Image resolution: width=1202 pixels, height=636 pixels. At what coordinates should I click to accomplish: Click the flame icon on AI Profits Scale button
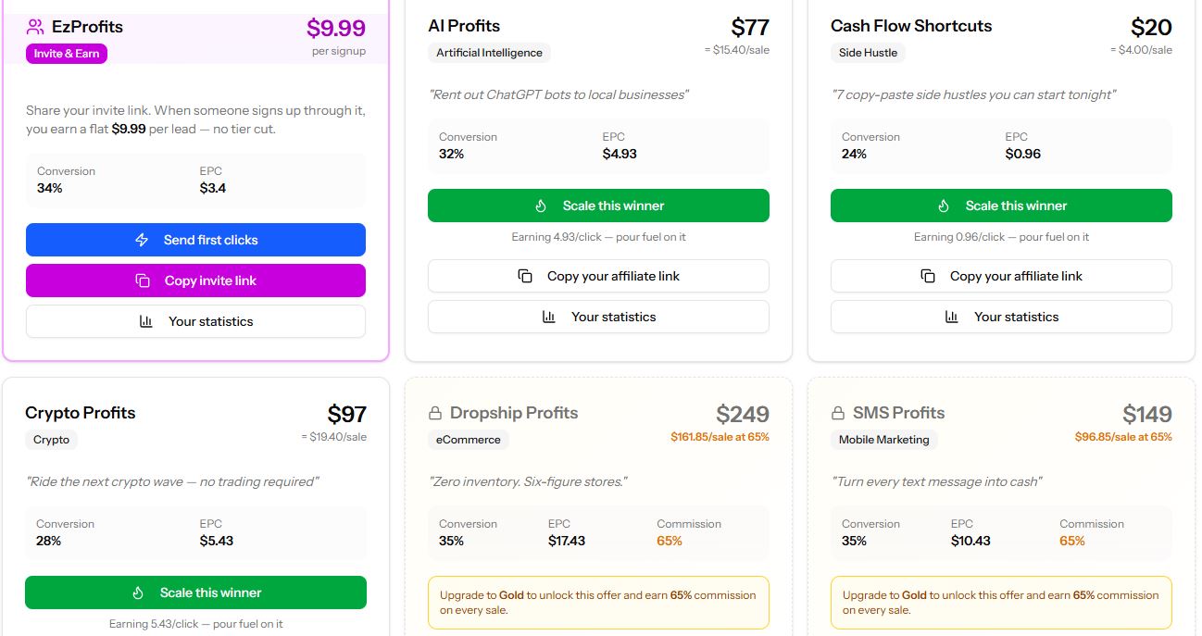[x=543, y=206]
